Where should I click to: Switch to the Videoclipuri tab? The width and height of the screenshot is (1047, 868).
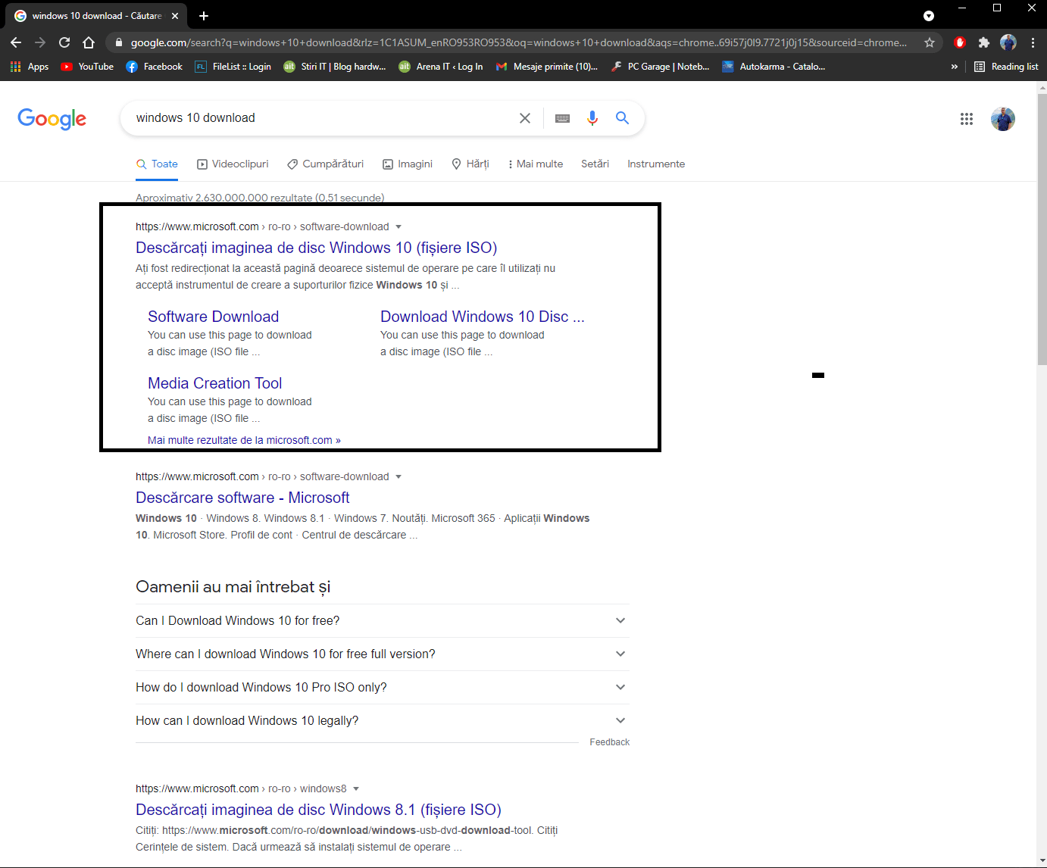coord(233,164)
